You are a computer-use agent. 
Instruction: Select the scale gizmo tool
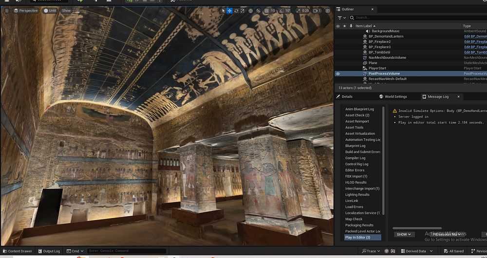click(243, 11)
